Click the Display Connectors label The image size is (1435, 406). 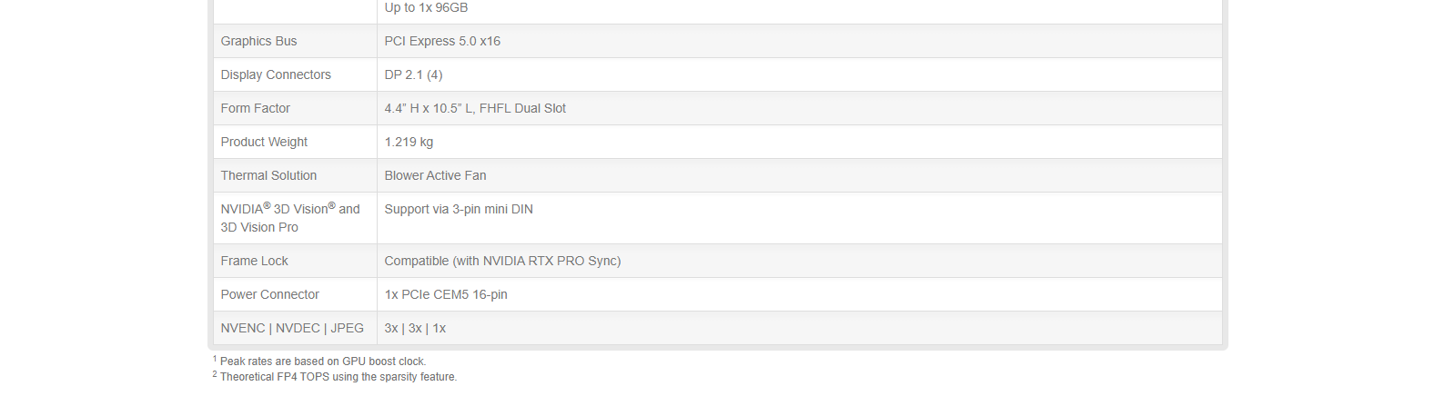[276, 74]
